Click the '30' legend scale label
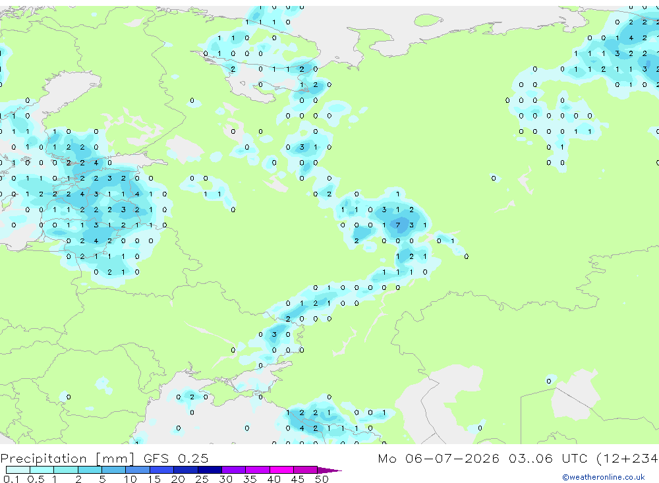Image resolution: width=659 pixels, height=483 pixels. coord(225,479)
